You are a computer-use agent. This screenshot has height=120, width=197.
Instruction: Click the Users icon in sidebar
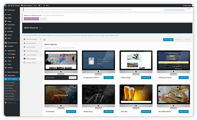pyautogui.click(x=6, y=61)
